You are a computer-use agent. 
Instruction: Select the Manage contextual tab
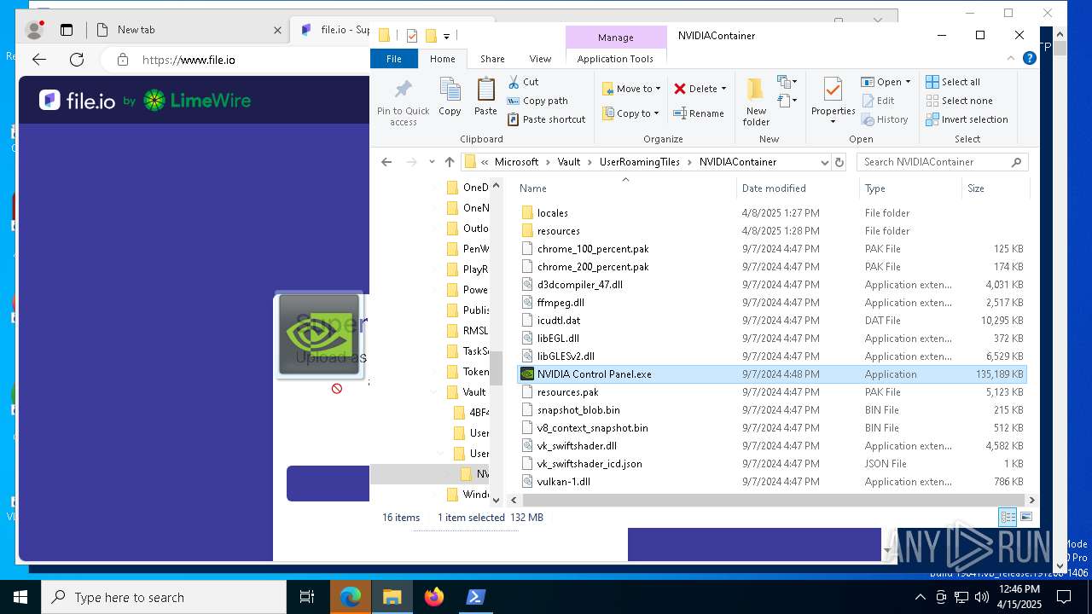(616, 38)
